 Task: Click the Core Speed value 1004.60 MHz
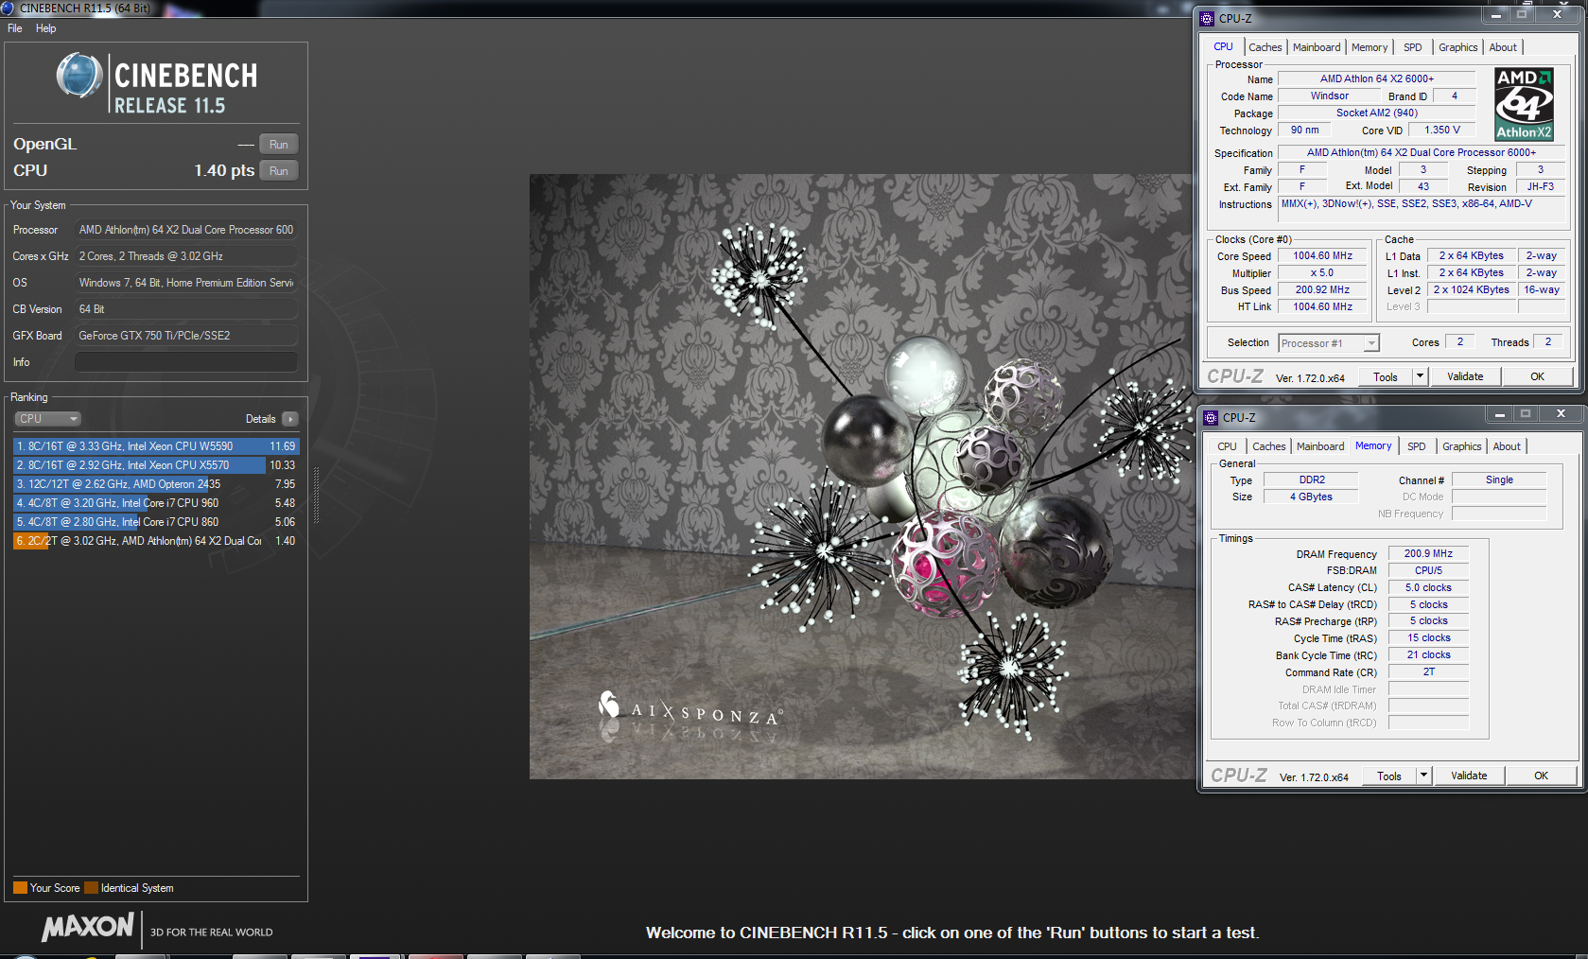[1323, 256]
